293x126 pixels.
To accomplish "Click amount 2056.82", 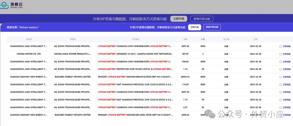I will pos(185,115).
